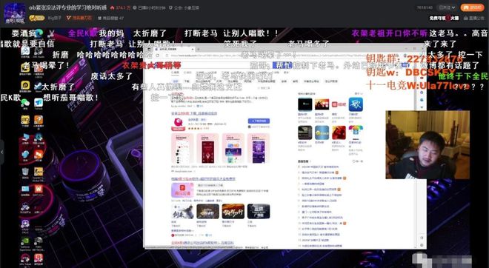This screenshot has height=268, width=489.
Task: Close the current browser tab
Action: pyautogui.click(x=193, y=50)
